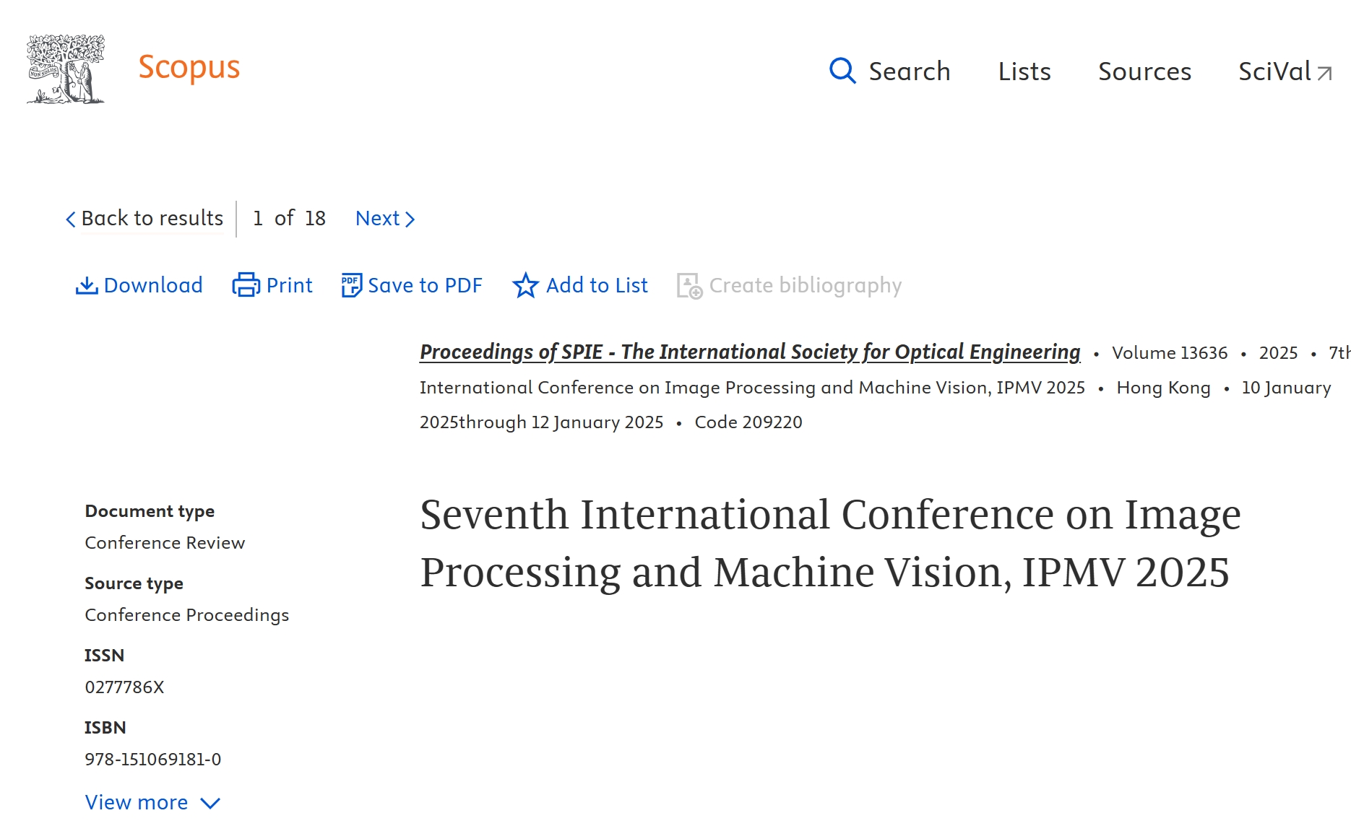Click the chevron after Next
The image size is (1351, 826).
coord(410,219)
